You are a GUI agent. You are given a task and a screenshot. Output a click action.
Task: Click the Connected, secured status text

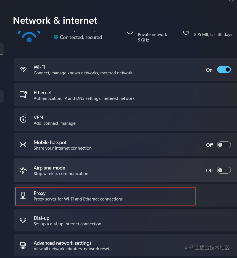(81, 37)
